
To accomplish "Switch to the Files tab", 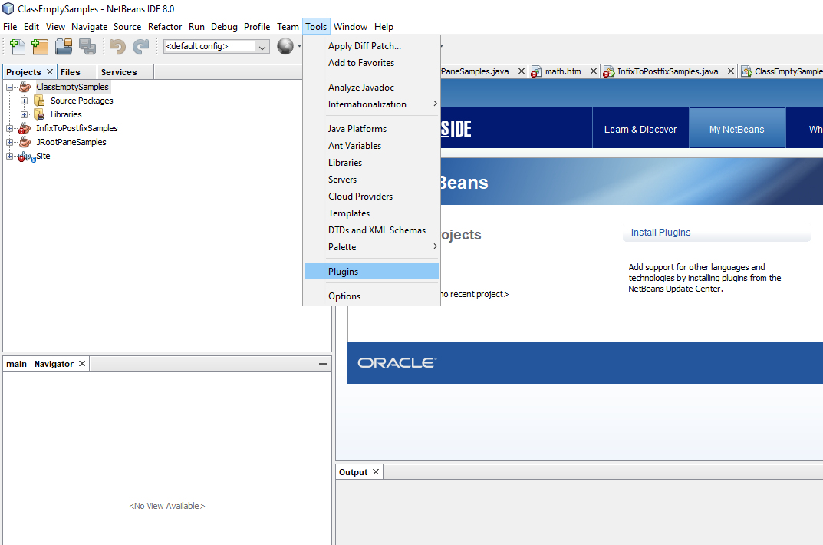I will pyautogui.click(x=71, y=72).
